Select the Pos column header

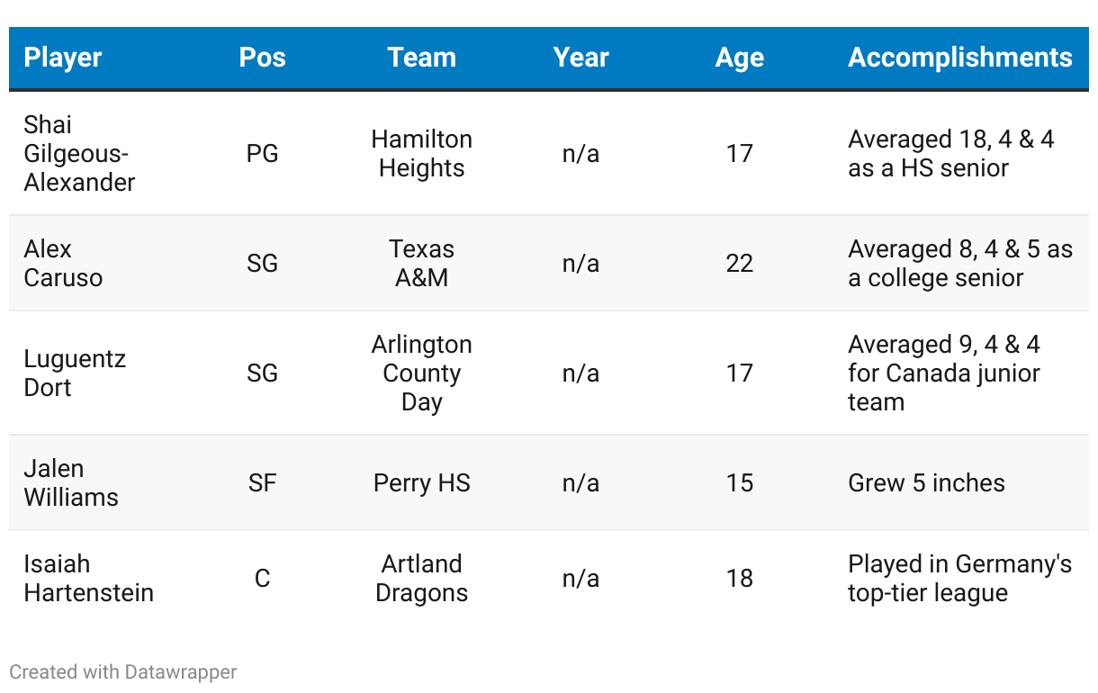[x=262, y=58]
